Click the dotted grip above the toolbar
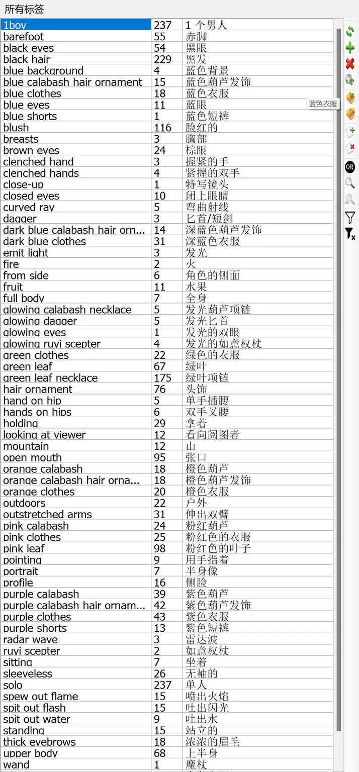Viewport: 359px width, 772px height. click(350, 21)
